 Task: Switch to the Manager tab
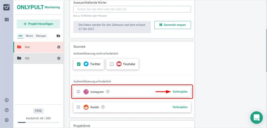[41, 36]
